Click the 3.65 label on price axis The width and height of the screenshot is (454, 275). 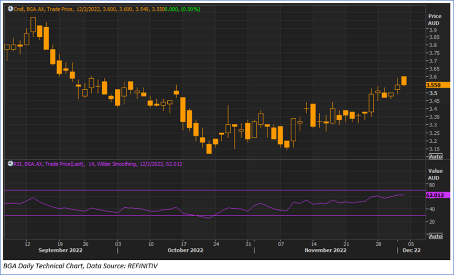pyautogui.click(x=434, y=69)
